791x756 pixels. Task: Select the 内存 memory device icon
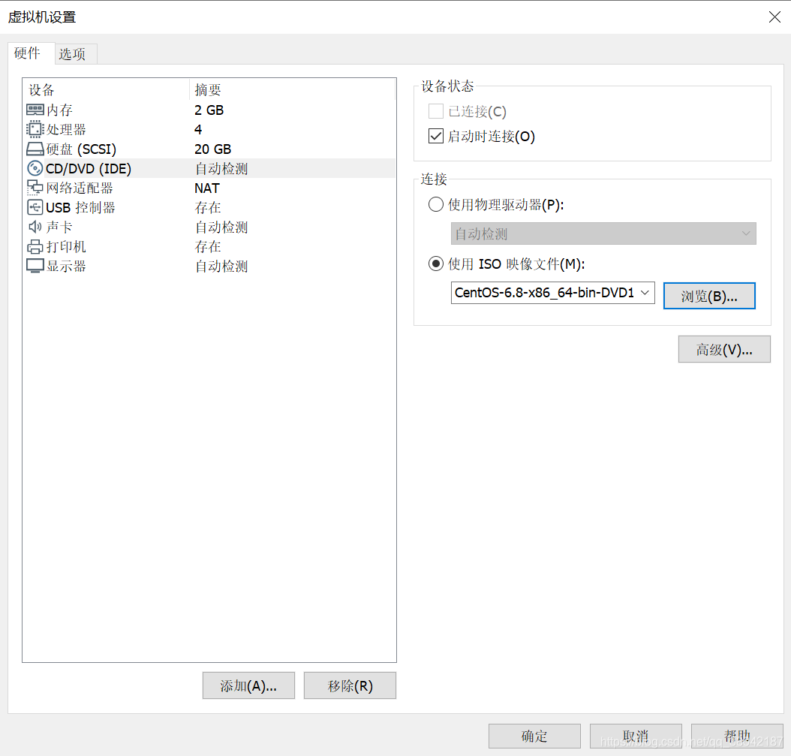click(35, 110)
